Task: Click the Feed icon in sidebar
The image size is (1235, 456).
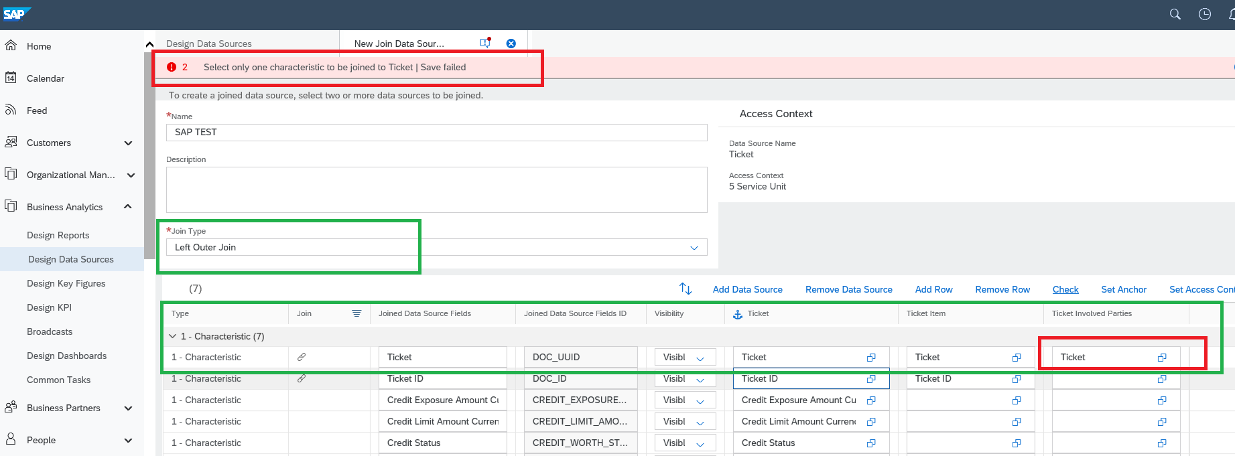Action: [x=11, y=110]
